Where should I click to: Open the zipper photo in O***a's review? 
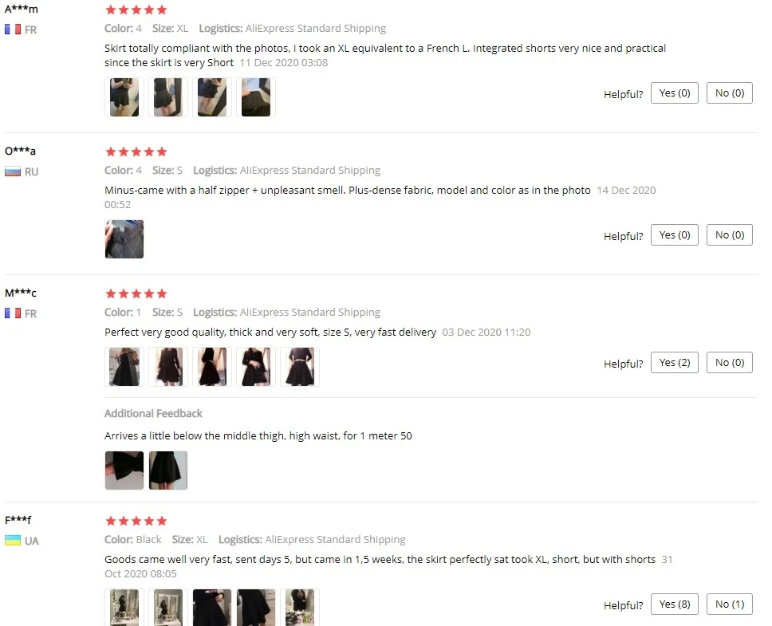(x=124, y=239)
